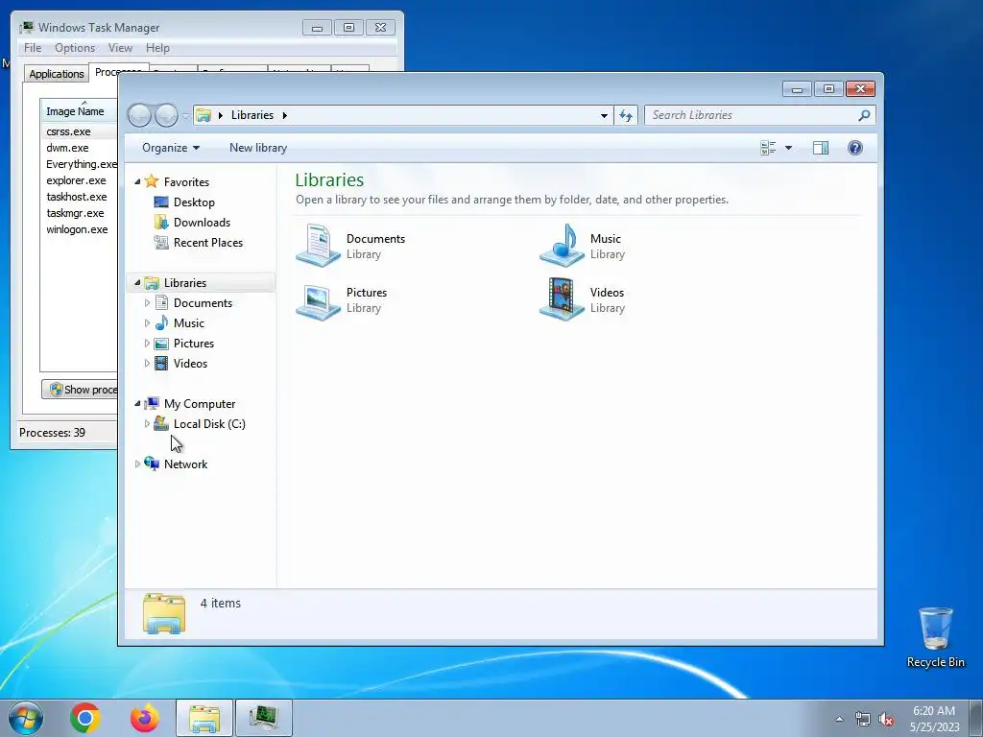Click Show processes from all users button
The image size is (983, 737).
click(80, 390)
